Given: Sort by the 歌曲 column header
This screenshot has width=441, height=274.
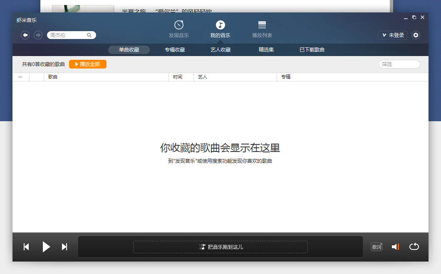Looking at the screenshot, I should click(106, 77).
